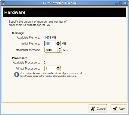Click the 'Initial Memory:' label
Viewport: 129px width, 115px height.
[31, 44]
